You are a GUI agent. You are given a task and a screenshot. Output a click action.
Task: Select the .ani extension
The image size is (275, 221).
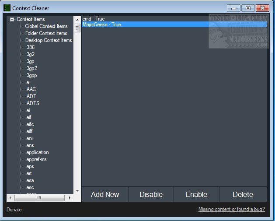(29, 138)
